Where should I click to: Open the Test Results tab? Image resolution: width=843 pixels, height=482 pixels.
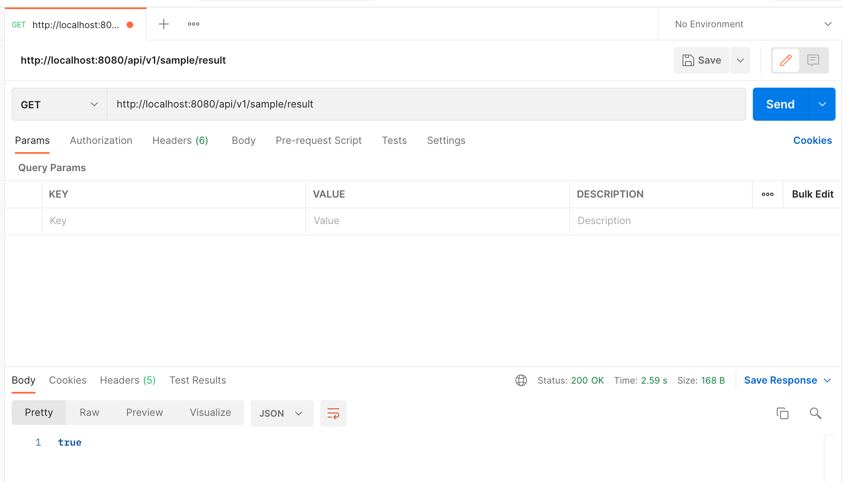pyautogui.click(x=197, y=380)
